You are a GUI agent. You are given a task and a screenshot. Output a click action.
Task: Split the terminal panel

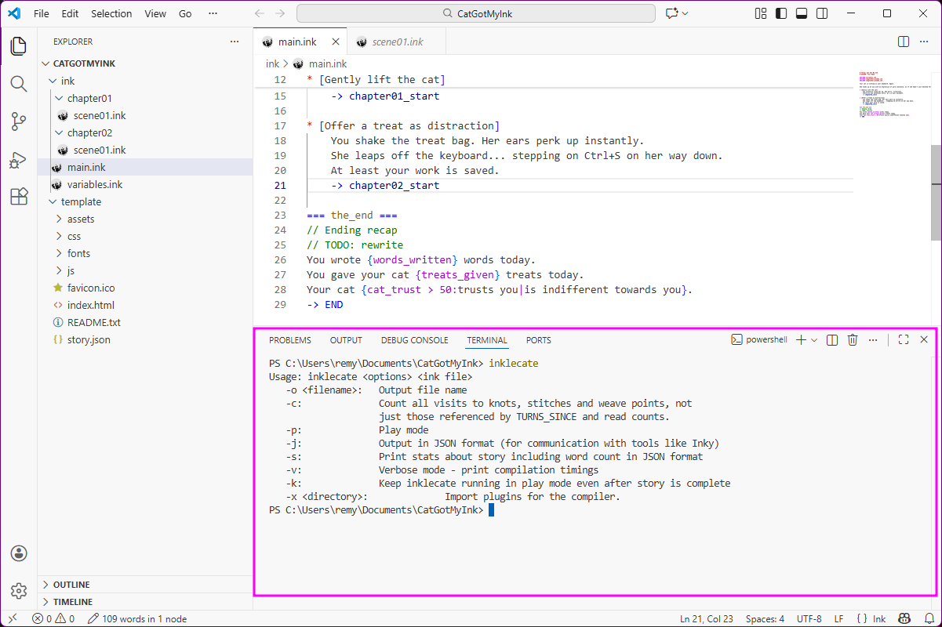[831, 339]
